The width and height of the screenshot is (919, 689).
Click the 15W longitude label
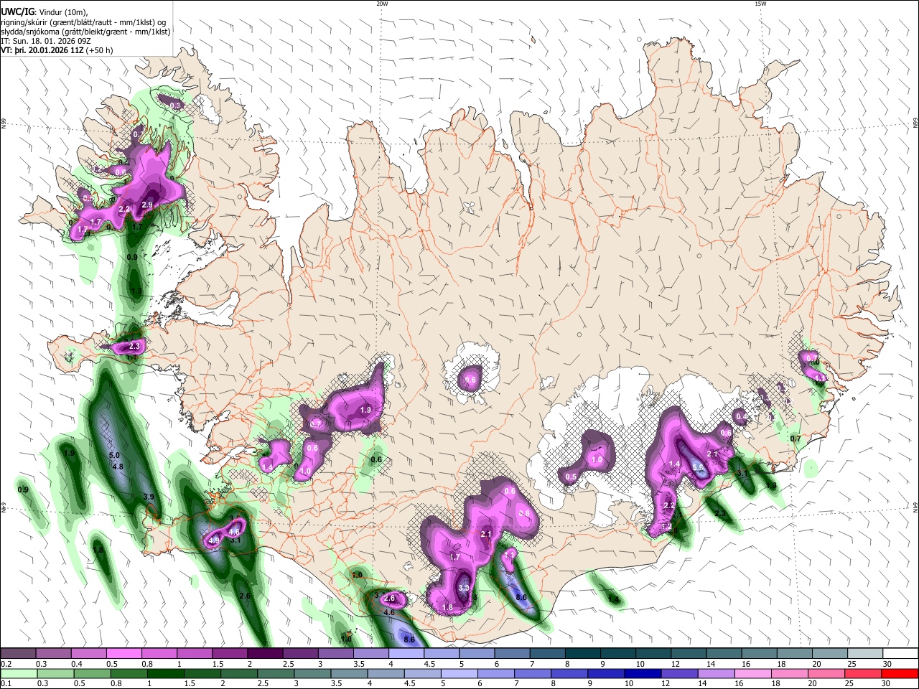[760, 4]
